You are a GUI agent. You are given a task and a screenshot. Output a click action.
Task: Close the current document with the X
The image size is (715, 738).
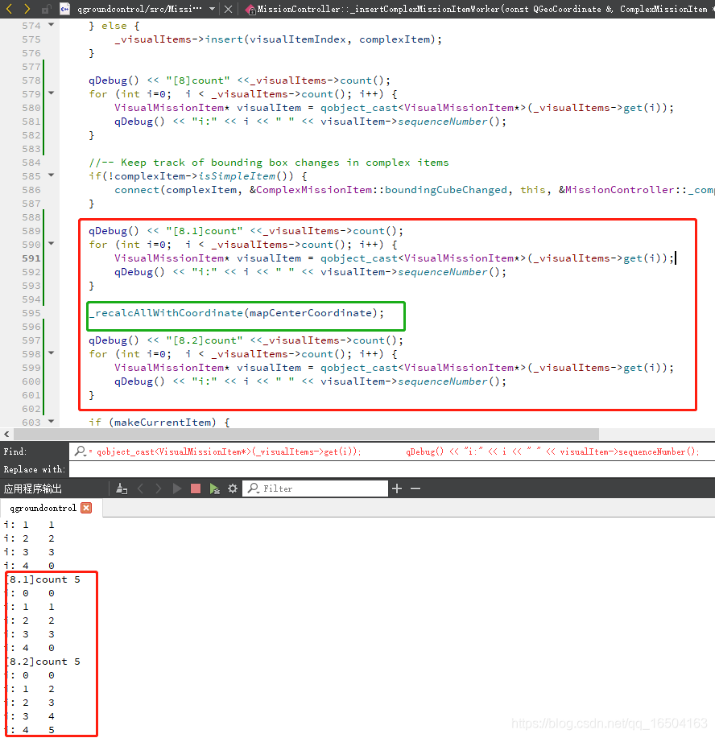[x=228, y=9]
